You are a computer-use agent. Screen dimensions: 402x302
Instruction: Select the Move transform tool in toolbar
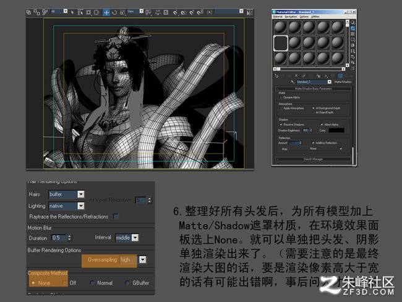(106, 12)
